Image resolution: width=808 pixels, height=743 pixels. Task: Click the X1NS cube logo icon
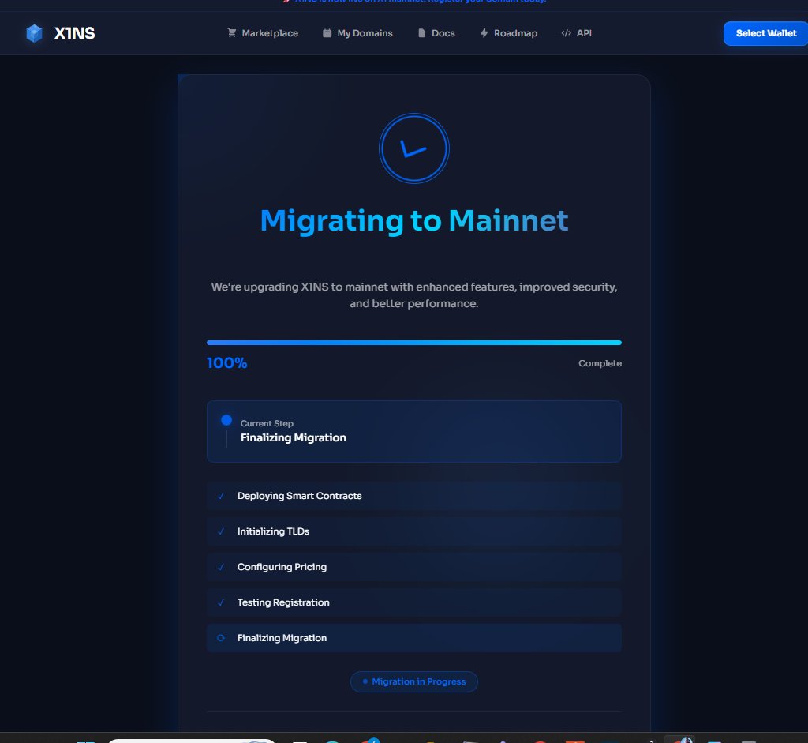coord(34,33)
